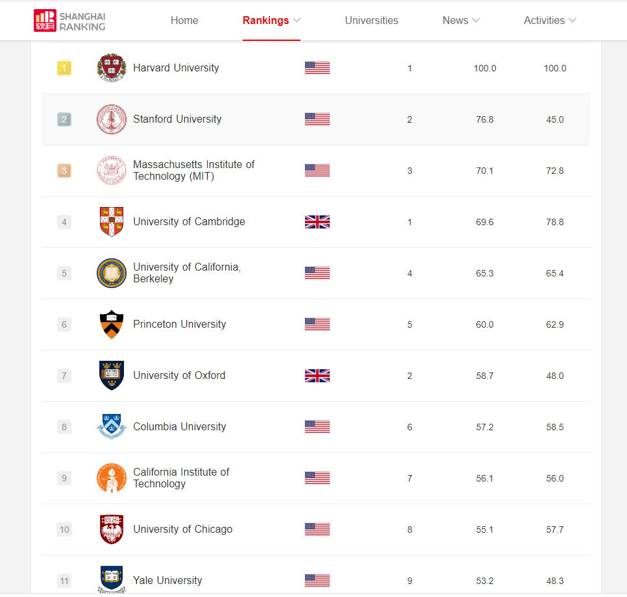Click the Princeton University shield icon

(x=111, y=324)
